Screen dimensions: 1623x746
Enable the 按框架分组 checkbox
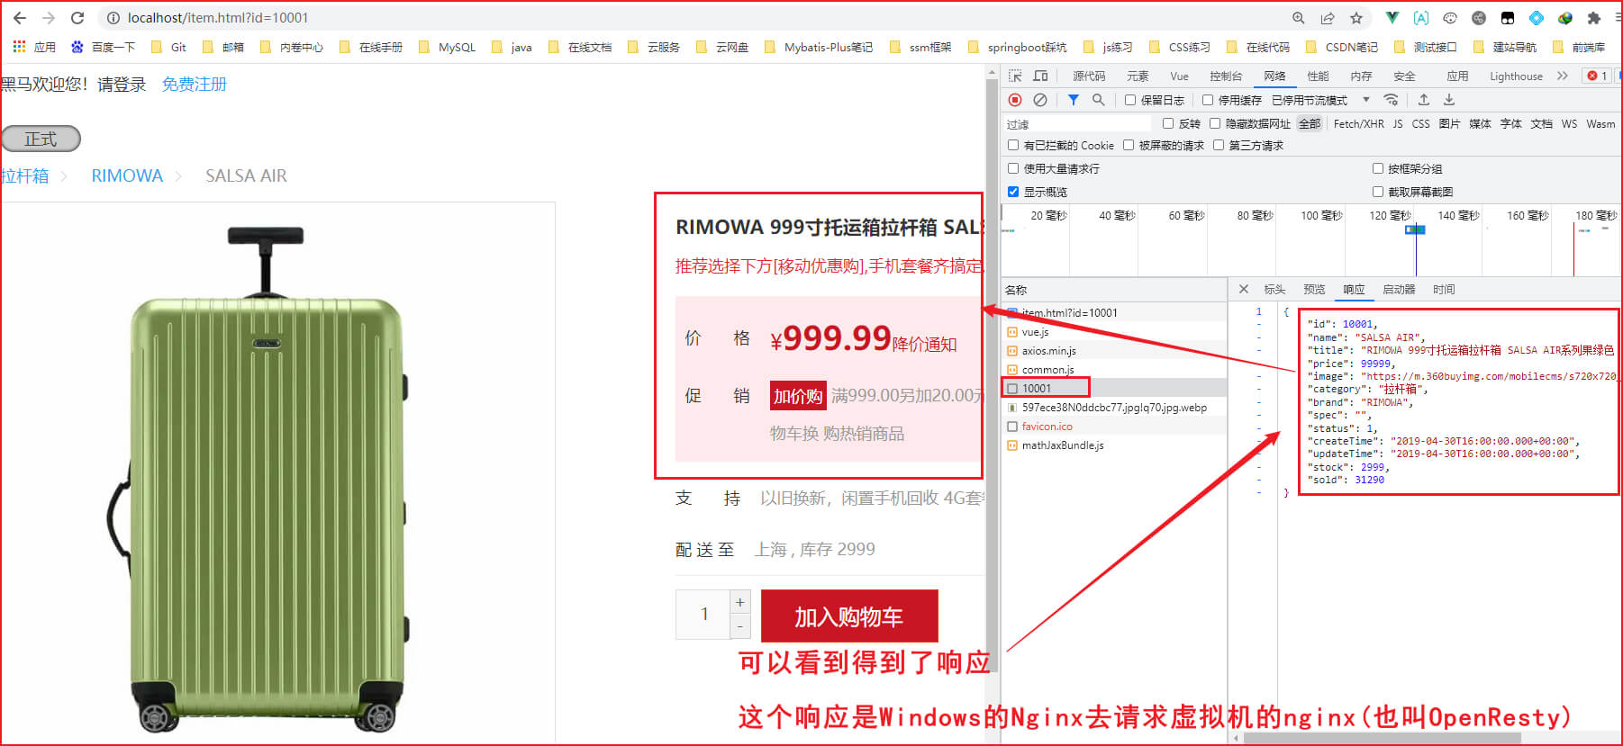(1378, 168)
